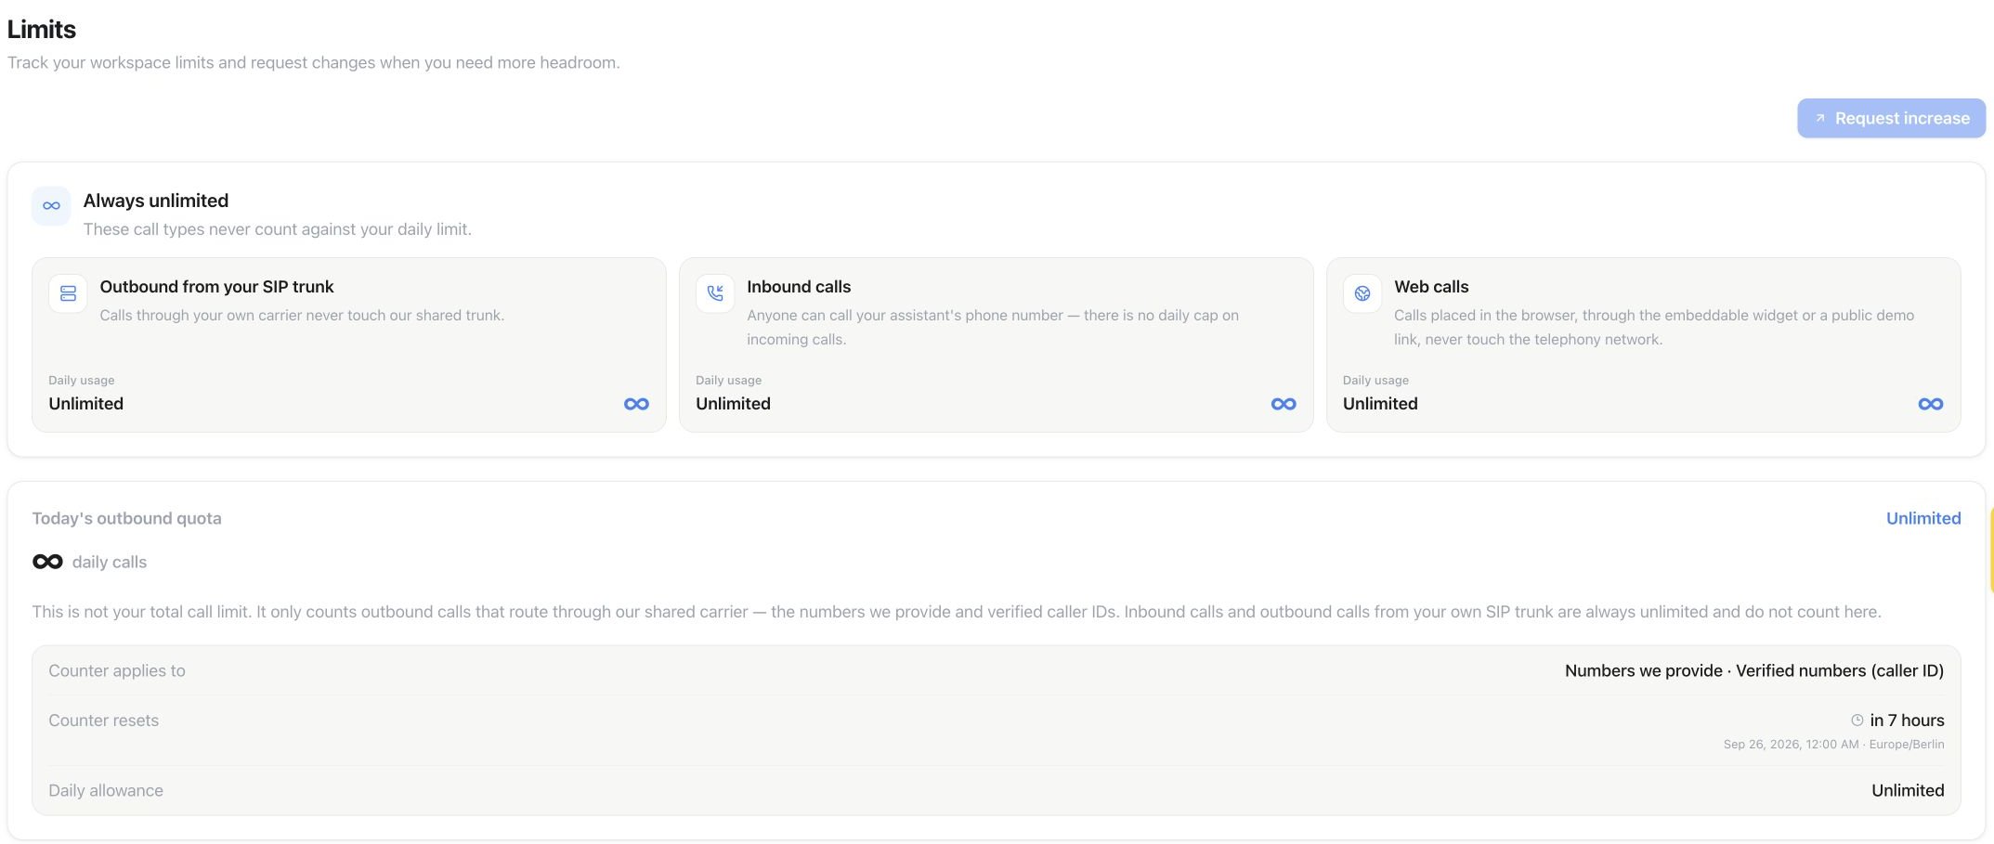The width and height of the screenshot is (1994, 844).
Task: Click Daily usage label in Inbound calls card
Action: coord(728,380)
